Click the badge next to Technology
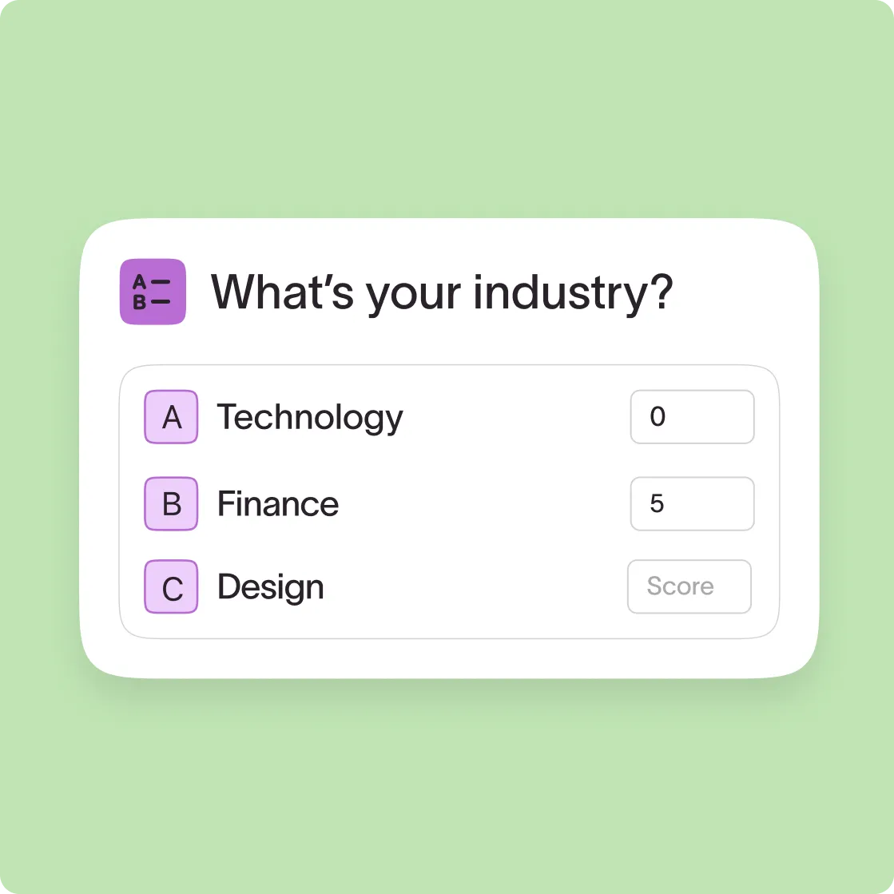This screenshot has width=894, height=894. [x=170, y=416]
